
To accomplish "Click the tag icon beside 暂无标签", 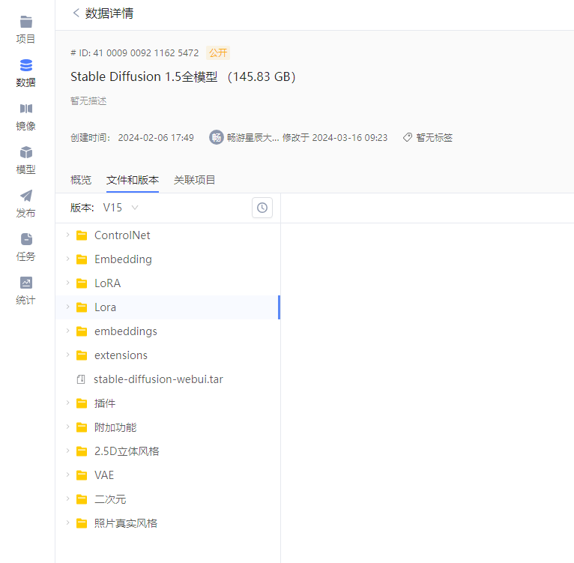I will (408, 137).
